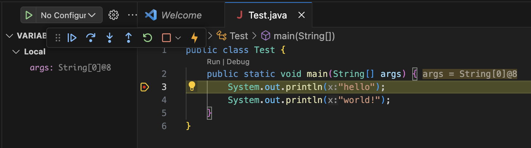
Task: Click the Step Over debug icon
Action: [x=91, y=38]
